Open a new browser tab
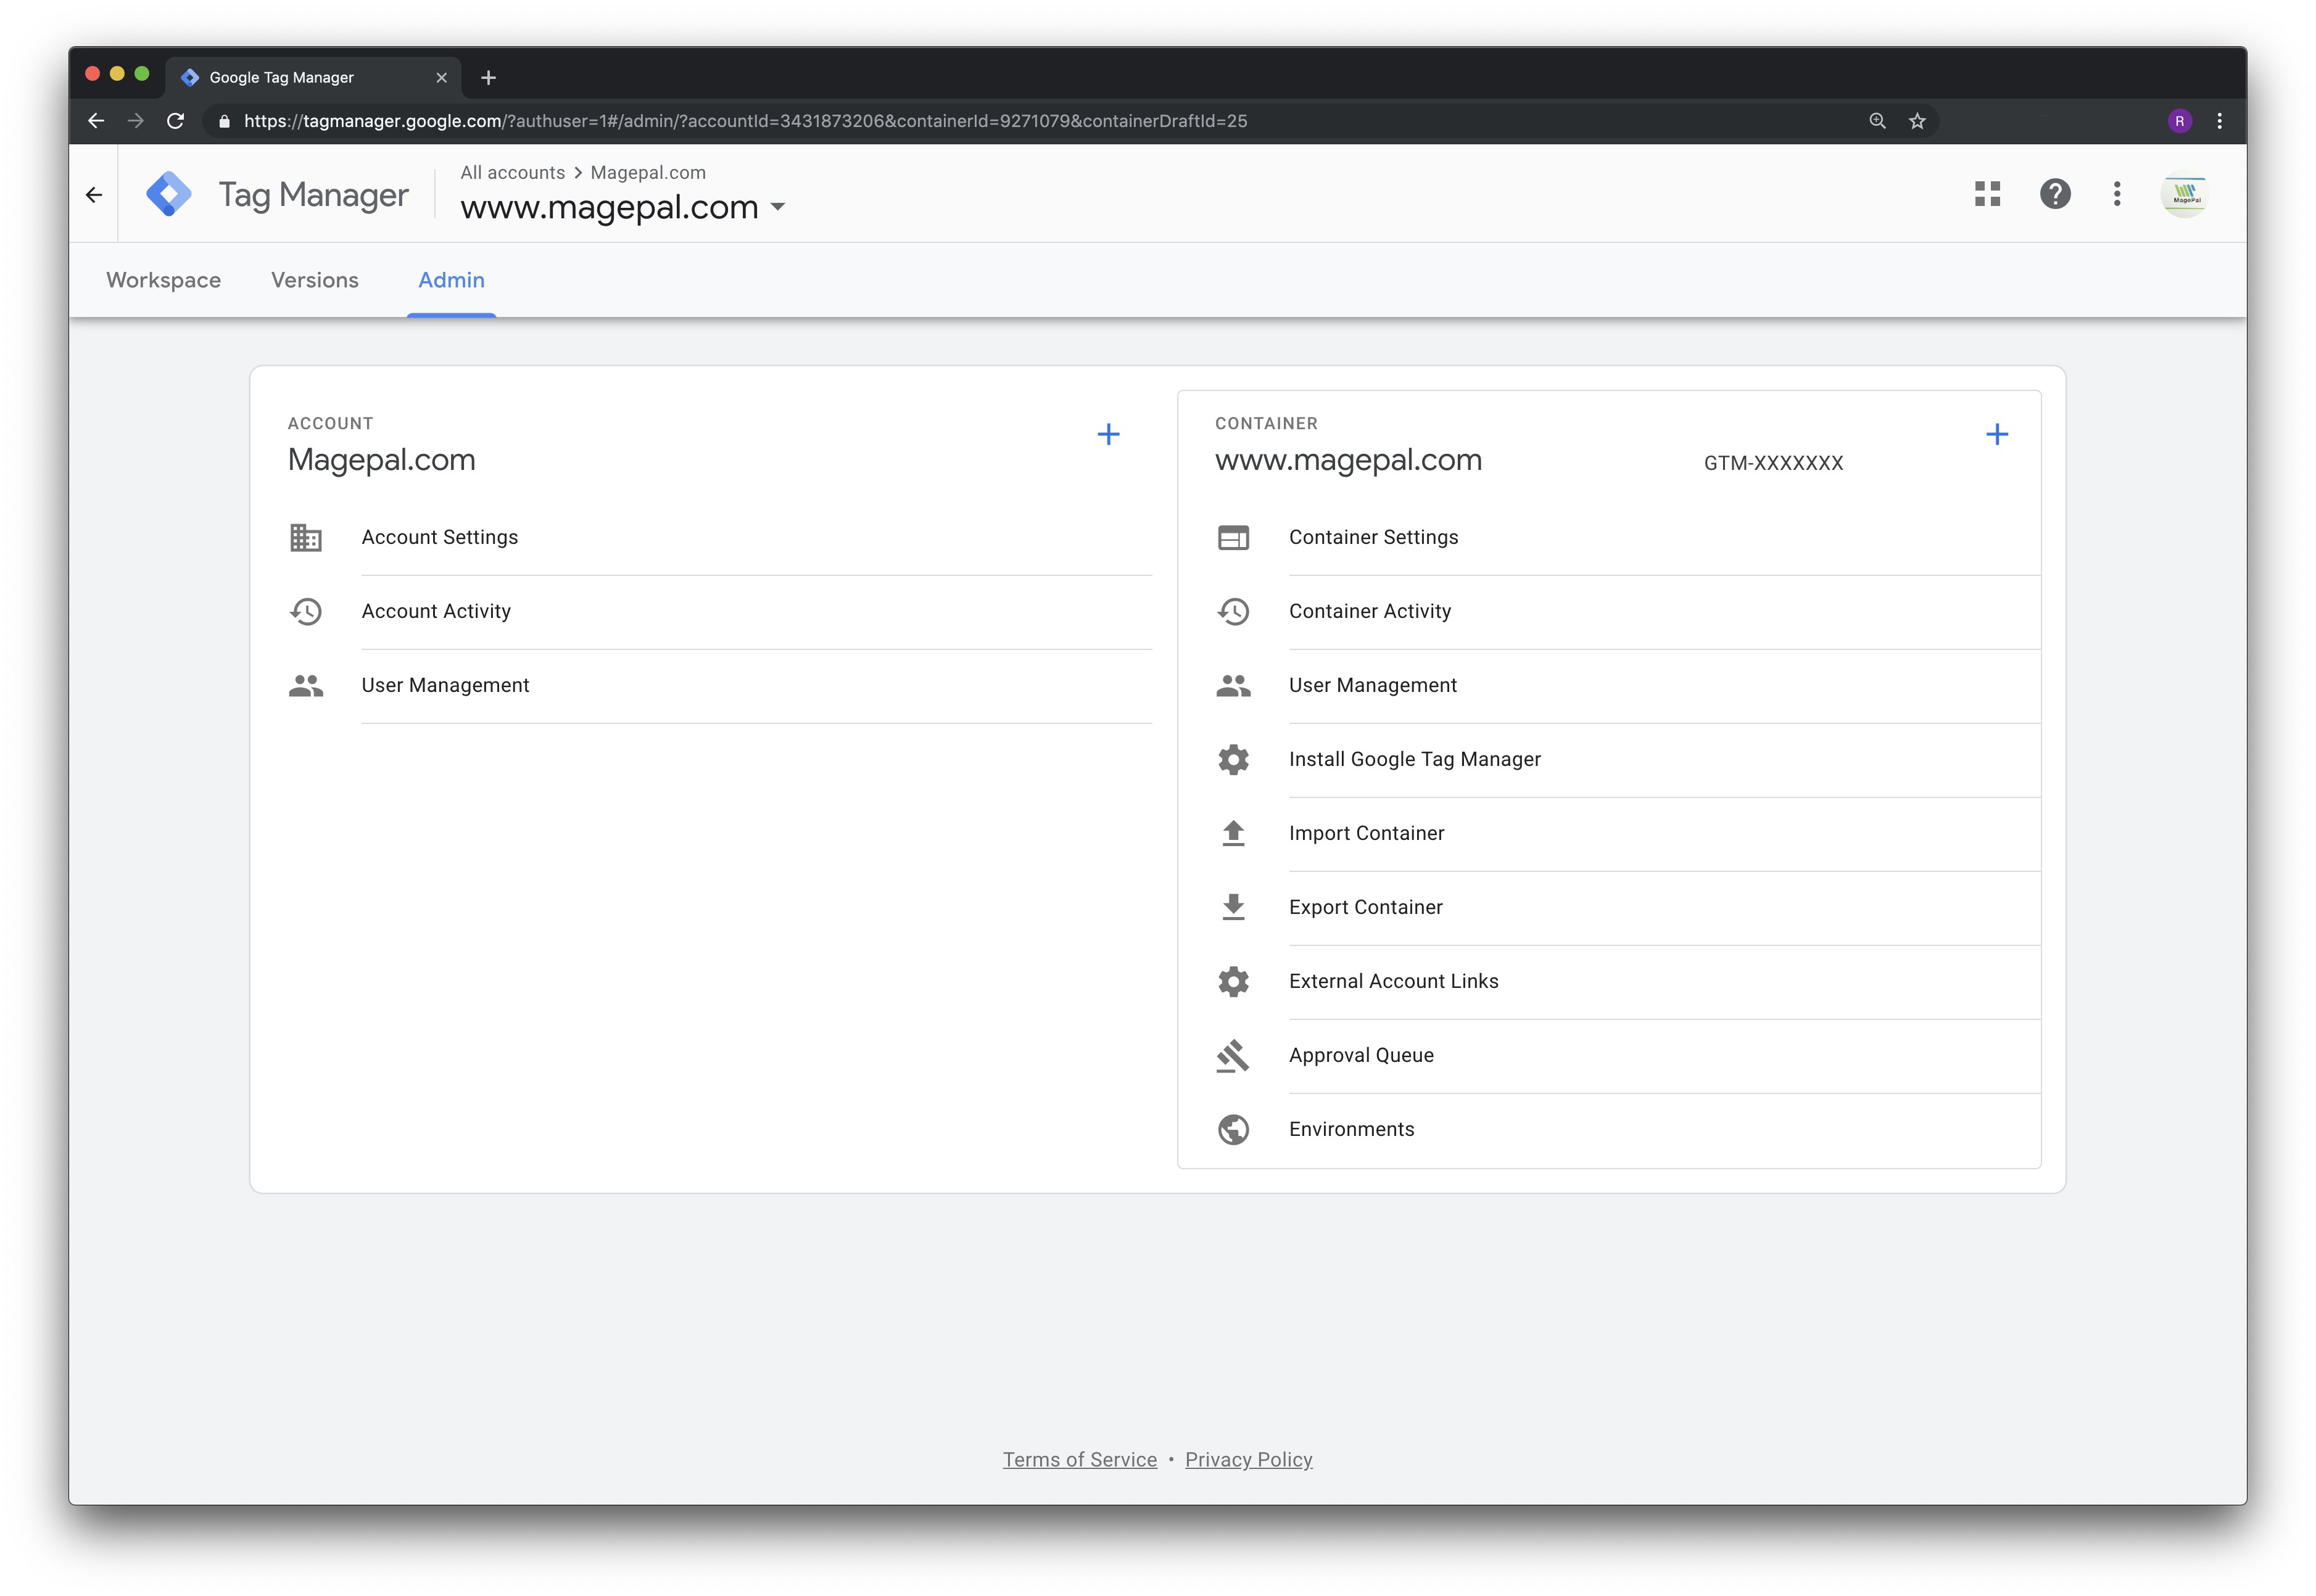The image size is (2316, 1596). coord(488,78)
